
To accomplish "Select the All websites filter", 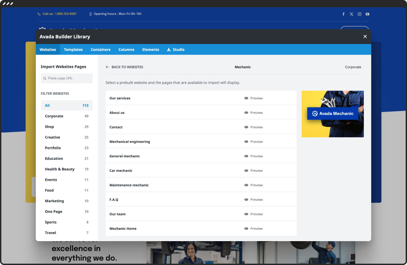I will [67, 105].
